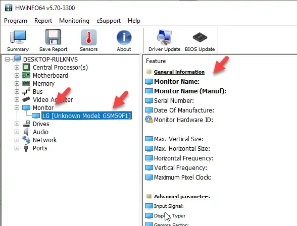Viewport: 297px width, 226px height.
Task: Open the eSupport menu
Action: pyautogui.click(x=108, y=21)
